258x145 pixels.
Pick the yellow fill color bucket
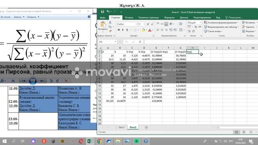pos(144,30)
